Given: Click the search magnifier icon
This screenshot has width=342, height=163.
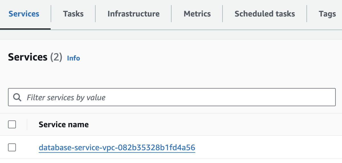Looking at the screenshot, I should pyautogui.click(x=18, y=98).
